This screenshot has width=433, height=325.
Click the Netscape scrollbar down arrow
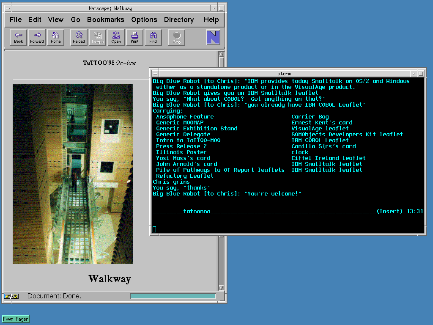221,287
